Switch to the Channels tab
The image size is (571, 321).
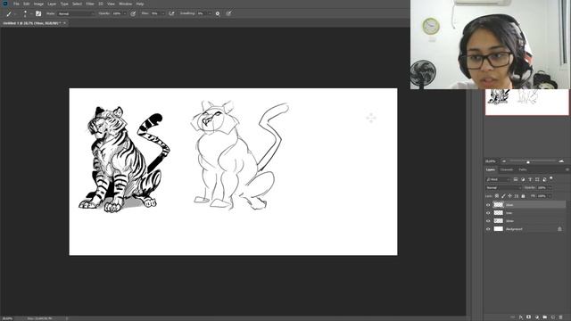point(507,169)
